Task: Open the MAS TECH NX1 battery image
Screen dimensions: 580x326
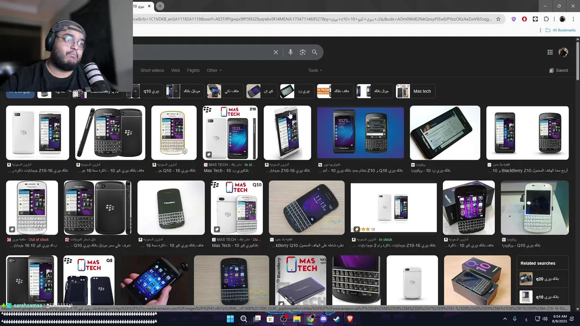Action: [300, 280]
